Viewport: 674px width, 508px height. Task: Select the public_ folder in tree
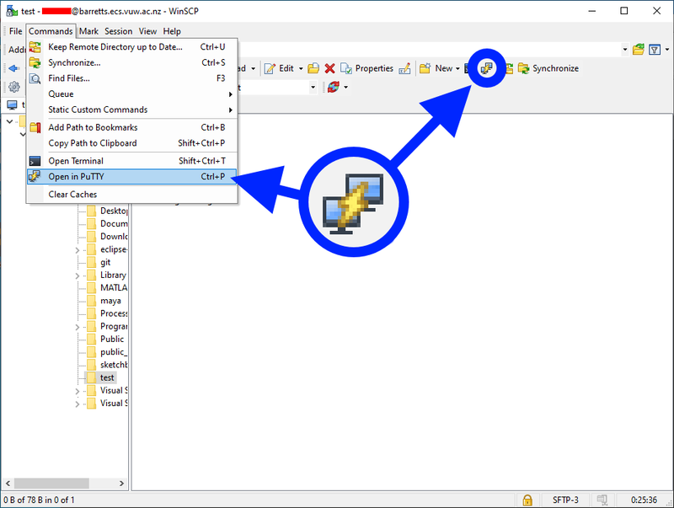(x=108, y=352)
